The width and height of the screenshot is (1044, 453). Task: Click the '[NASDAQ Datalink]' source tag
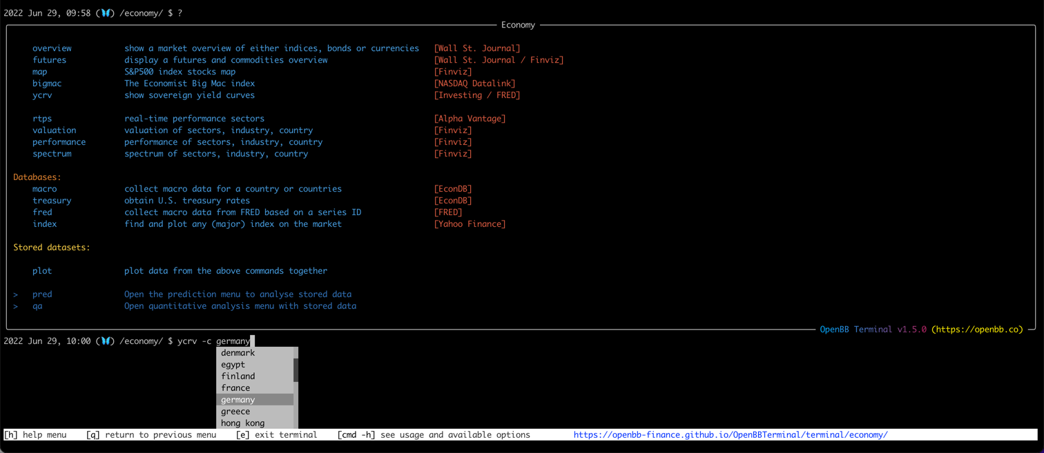click(x=474, y=83)
